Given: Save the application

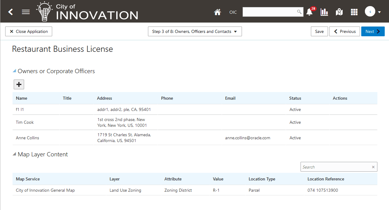Looking at the screenshot, I should pos(319,31).
